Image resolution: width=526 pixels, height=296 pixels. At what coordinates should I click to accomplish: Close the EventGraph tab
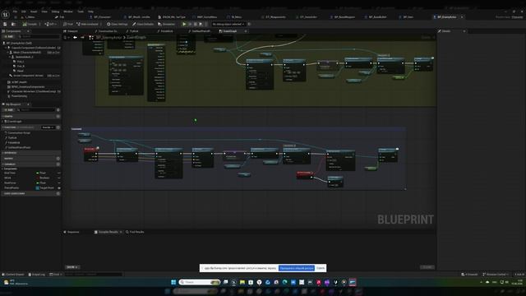coord(246,31)
